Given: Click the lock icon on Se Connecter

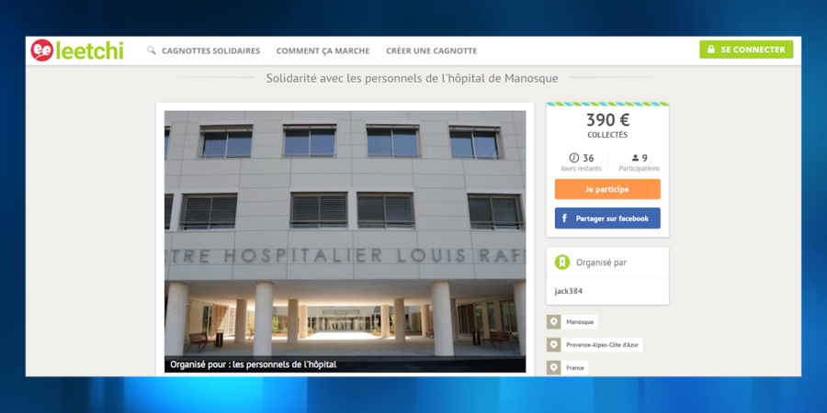Looking at the screenshot, I should click(711, 50).
